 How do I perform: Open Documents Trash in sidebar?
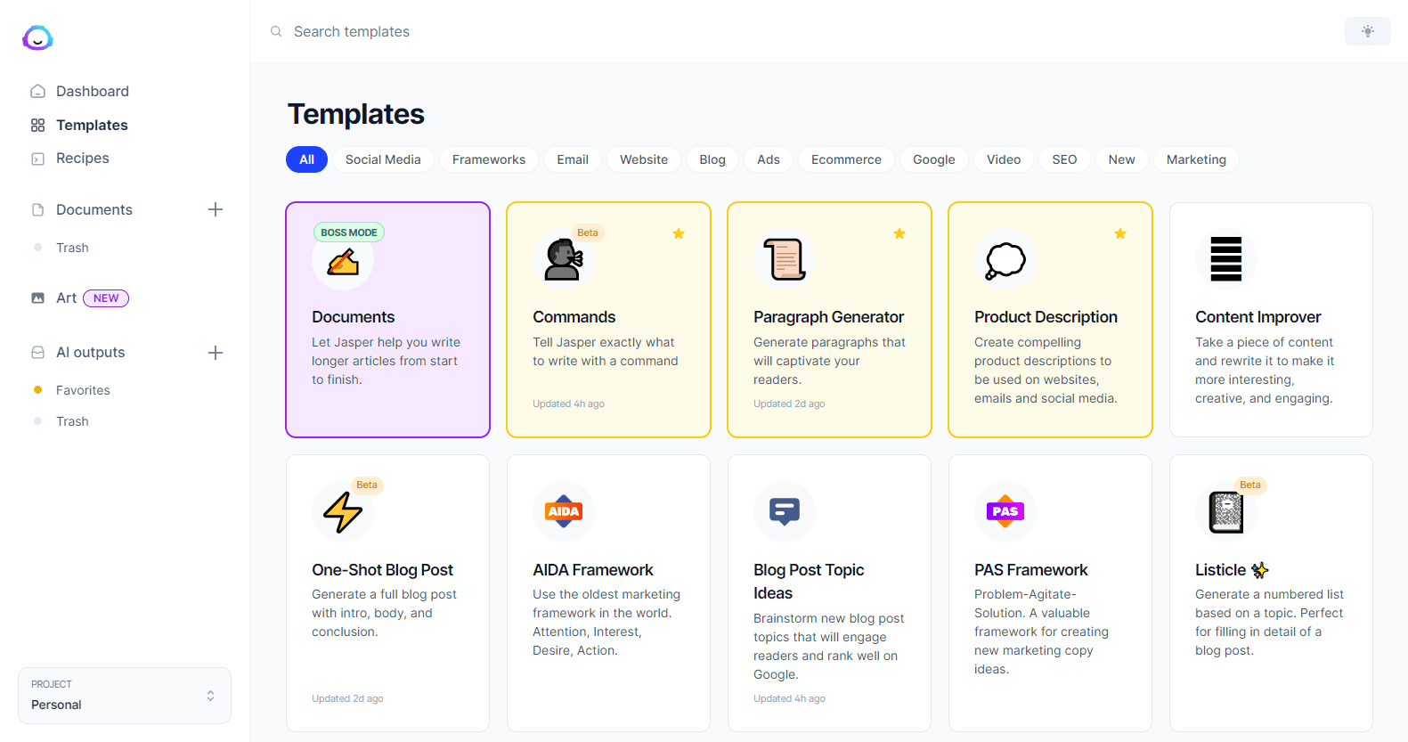[x=72, y=248]
